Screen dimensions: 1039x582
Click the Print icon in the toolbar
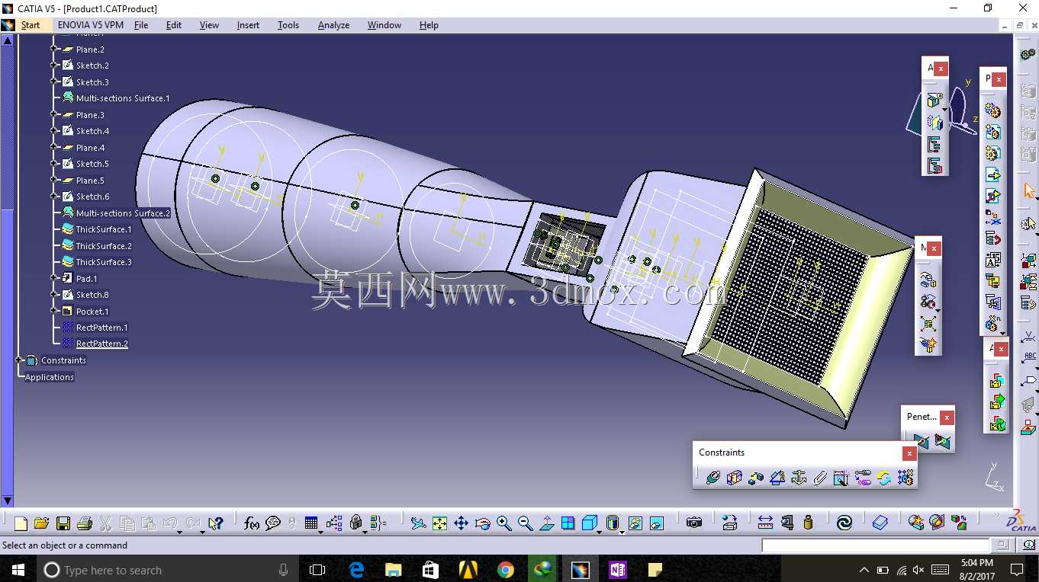tap(85, 523)
